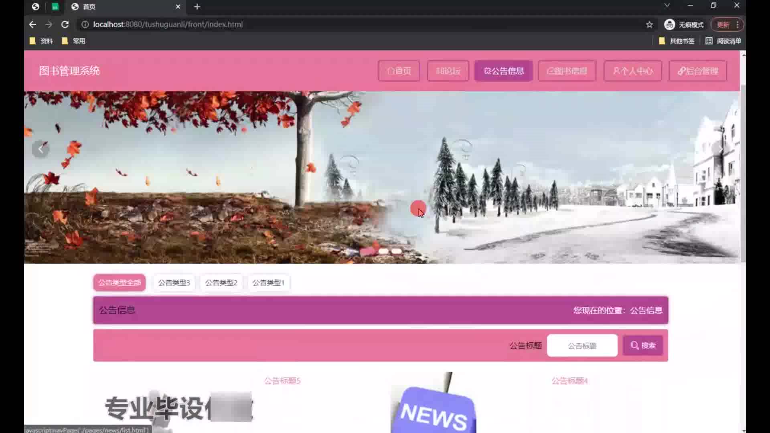Filter by 公告类型2
Image resolution: width=770 pixels, height=433 pixels.
[221, 283]
